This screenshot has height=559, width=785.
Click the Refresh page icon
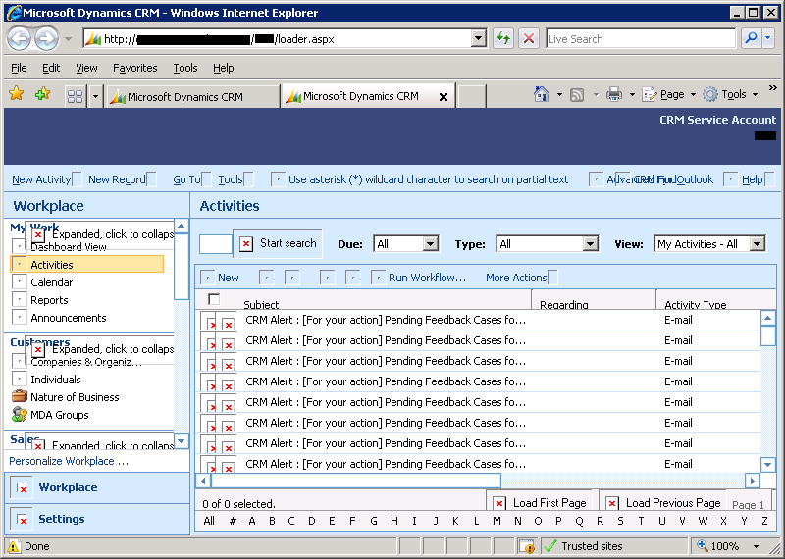(x=503, y=38)
